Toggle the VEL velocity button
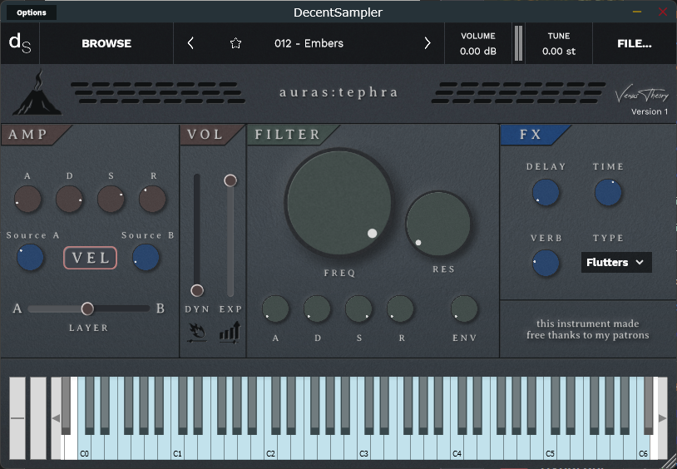This screenshot has height=469, width=677. click(x=90, y=258)
